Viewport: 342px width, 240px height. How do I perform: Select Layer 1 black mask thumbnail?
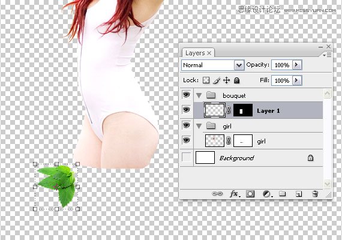click(243, 110)
